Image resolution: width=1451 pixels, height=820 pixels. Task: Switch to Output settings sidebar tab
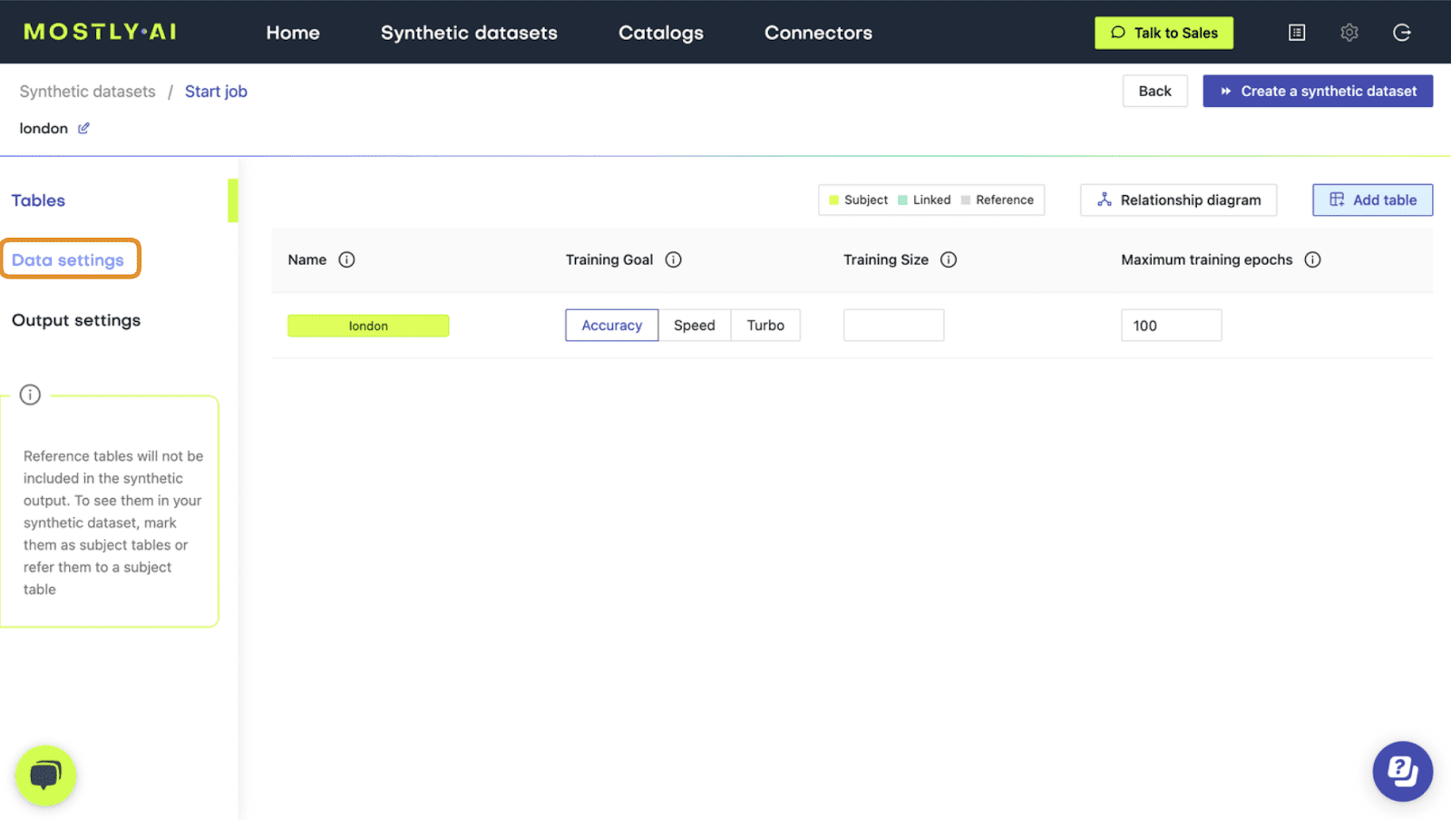(76, 320)
